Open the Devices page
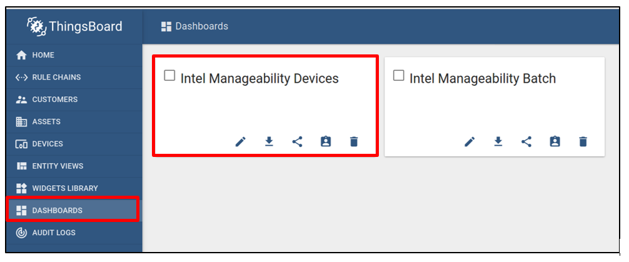Screen dimensions: 629x262 click(47, 144)
